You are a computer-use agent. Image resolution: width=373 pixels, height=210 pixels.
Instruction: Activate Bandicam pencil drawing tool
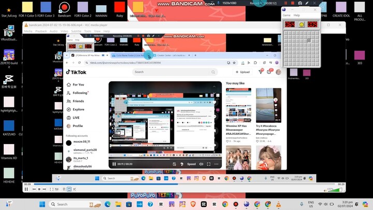pyautogui.click(x=307, y=3)
